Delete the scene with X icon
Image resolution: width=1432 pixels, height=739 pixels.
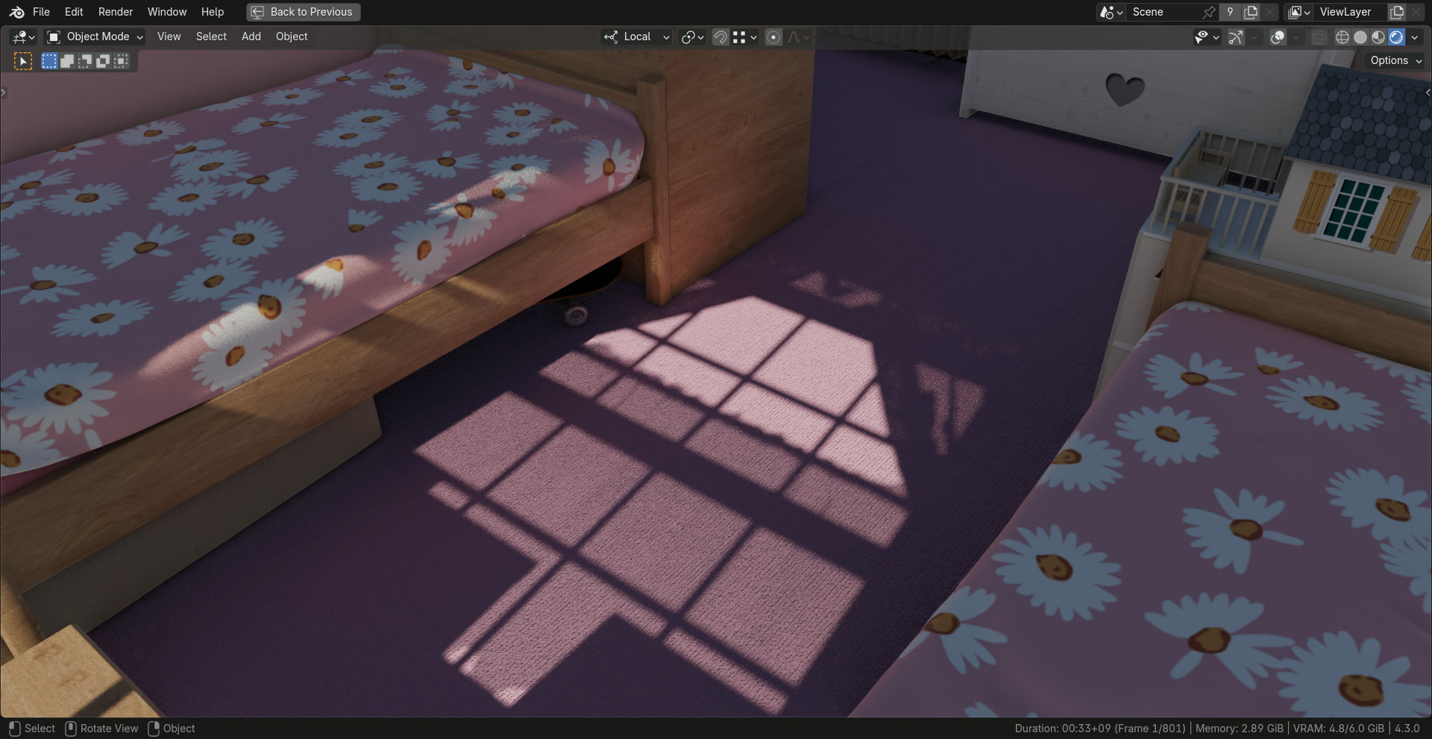pyautogui.click(x=1269, y=12)
